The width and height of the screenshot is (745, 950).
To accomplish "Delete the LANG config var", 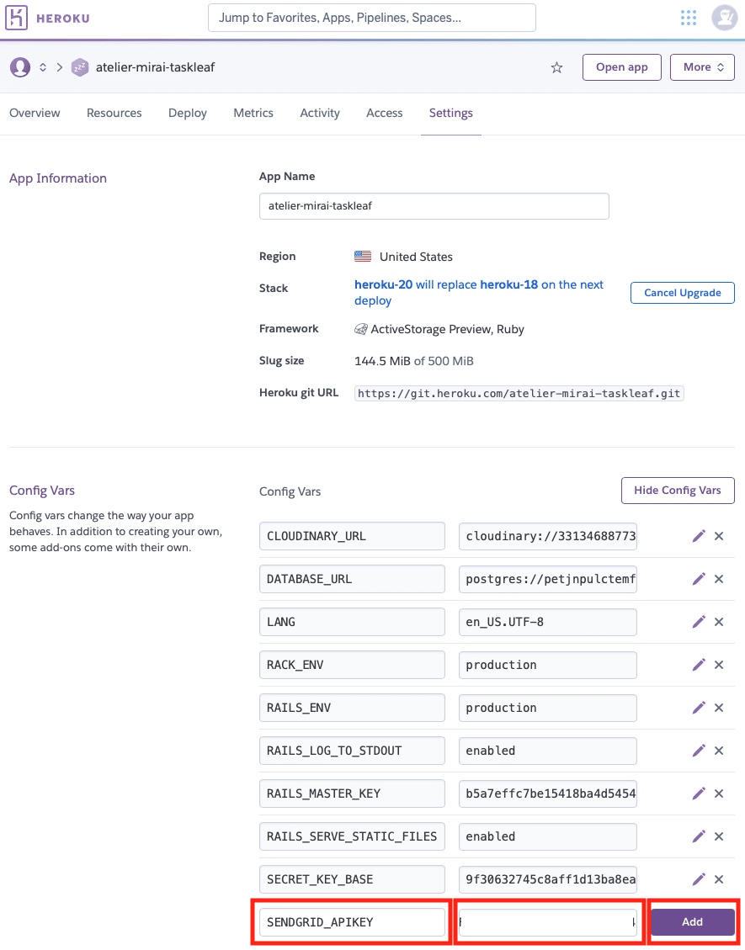I will [x=719, y=622].
